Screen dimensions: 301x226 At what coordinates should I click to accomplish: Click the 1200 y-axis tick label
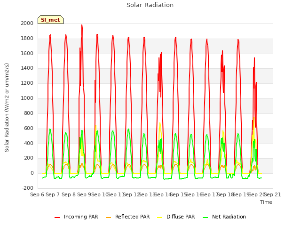pos(27,83)
